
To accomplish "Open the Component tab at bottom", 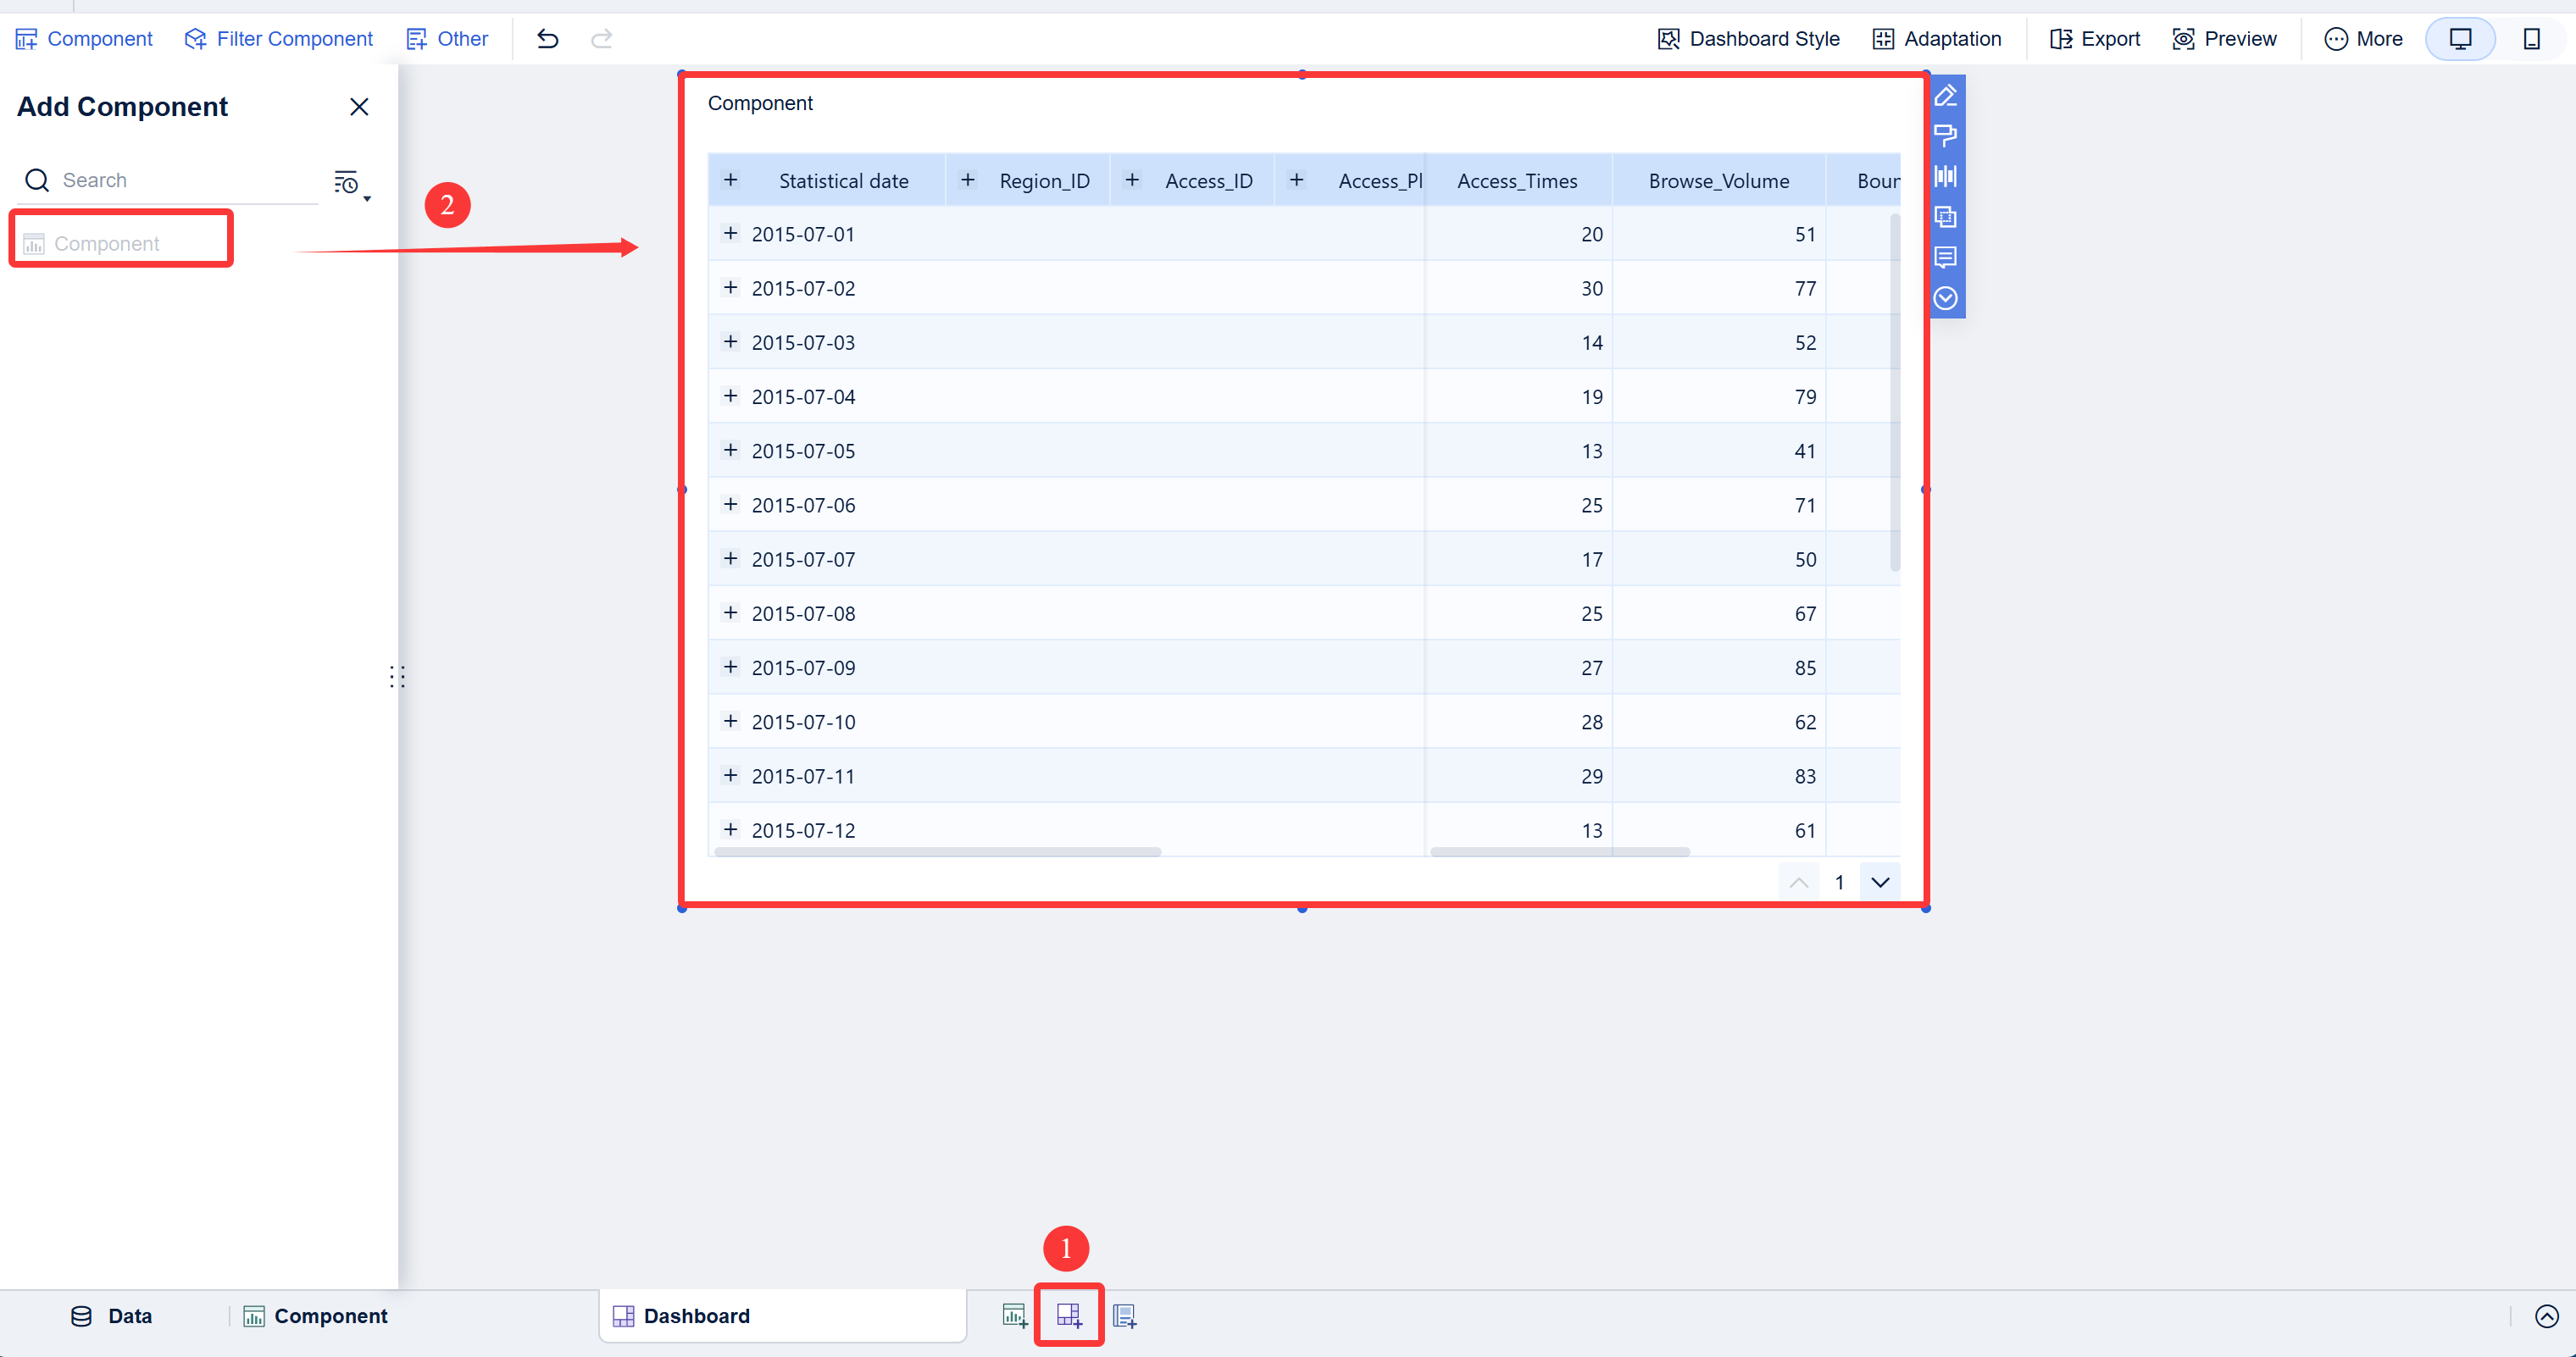I will click(x=316, y=1316).
